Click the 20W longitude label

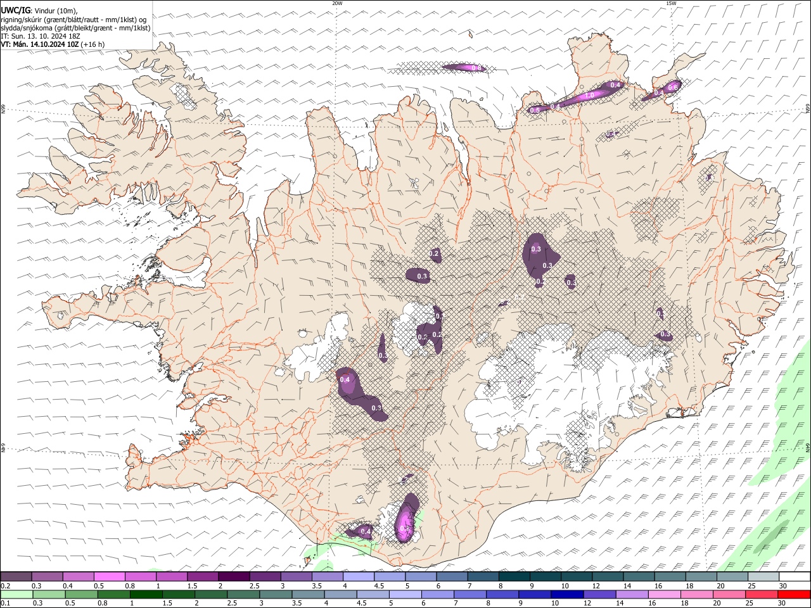click(x=337, y=3)
